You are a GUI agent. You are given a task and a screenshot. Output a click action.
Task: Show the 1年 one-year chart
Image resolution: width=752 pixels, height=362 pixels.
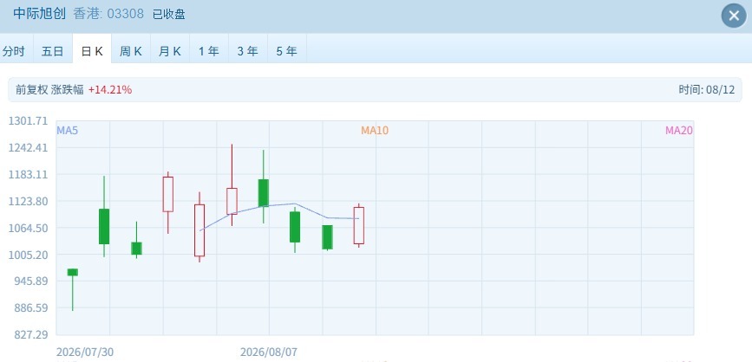pos(209,51)
